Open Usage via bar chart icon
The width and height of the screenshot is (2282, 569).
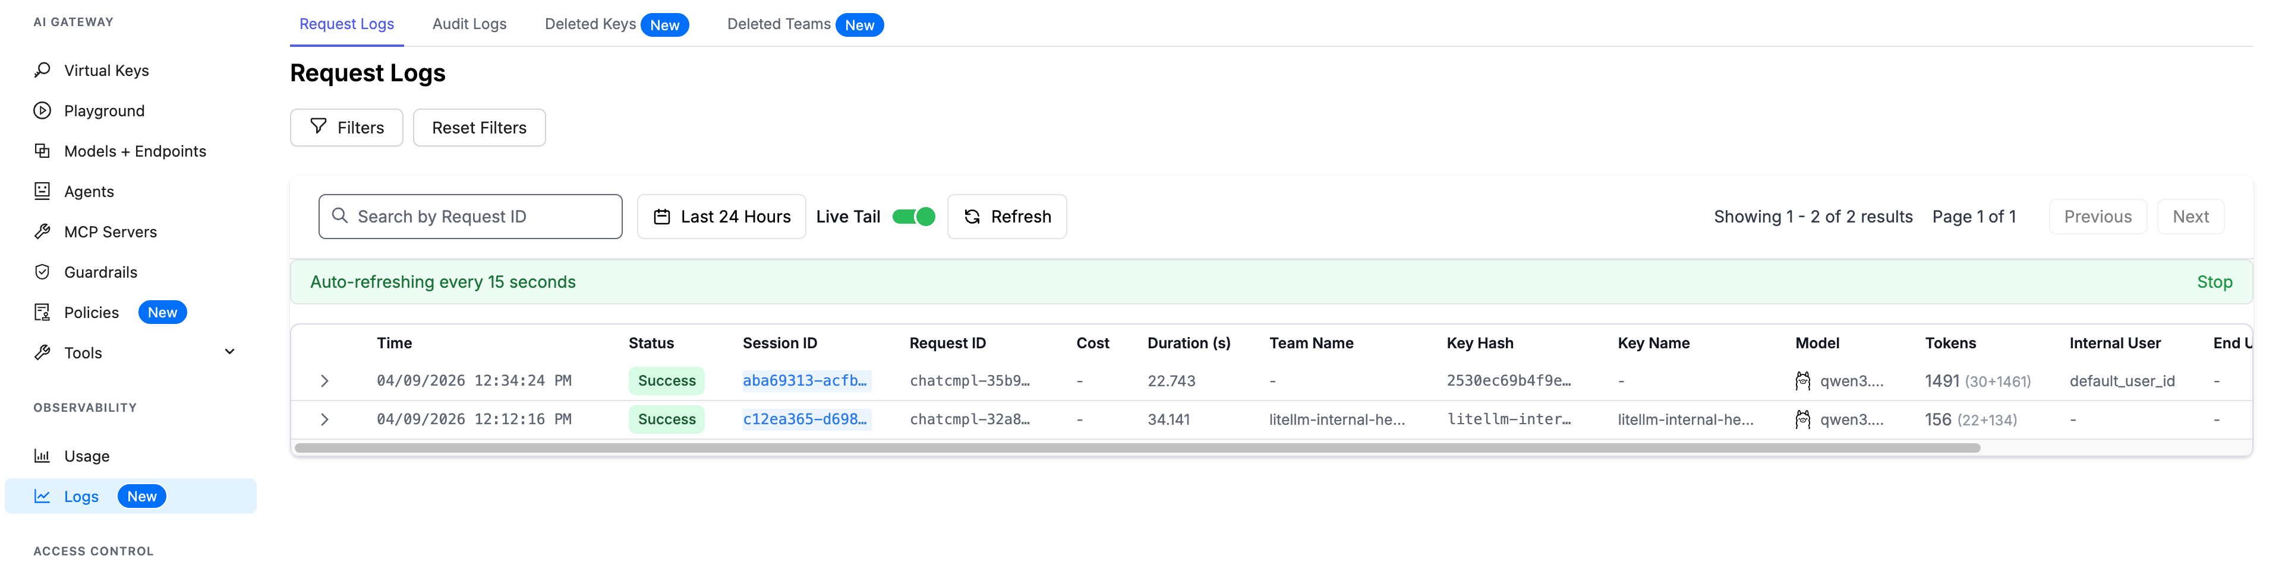tap(42, 456)
